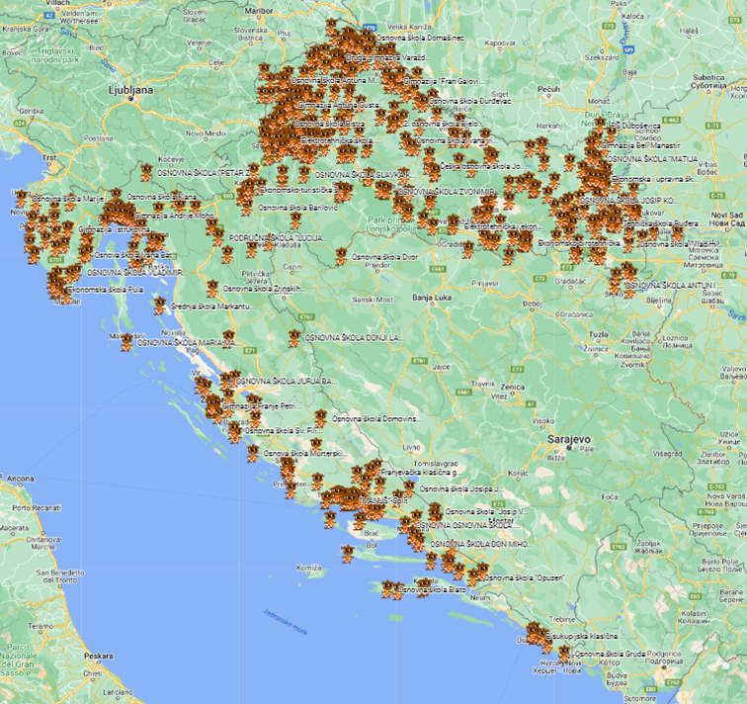Click the Ljubljana city label
The height and width of the screenshot is (704, 747).
pyautogui.click(x=131, y=90)
